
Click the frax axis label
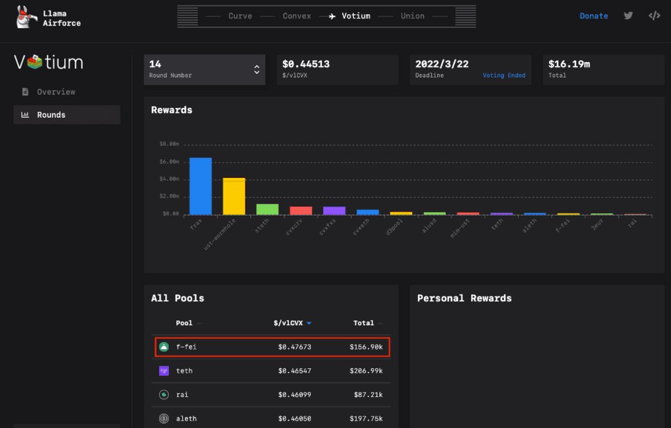pyautogui.click(x=195, y=224)
